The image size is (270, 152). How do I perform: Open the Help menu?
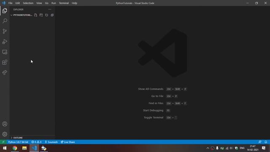(x=74, y=3)
